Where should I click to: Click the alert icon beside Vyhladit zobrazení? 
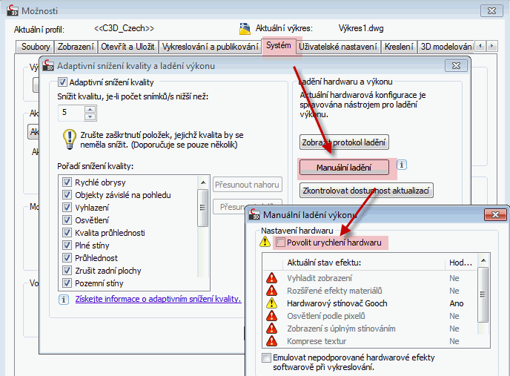point(271,278)
